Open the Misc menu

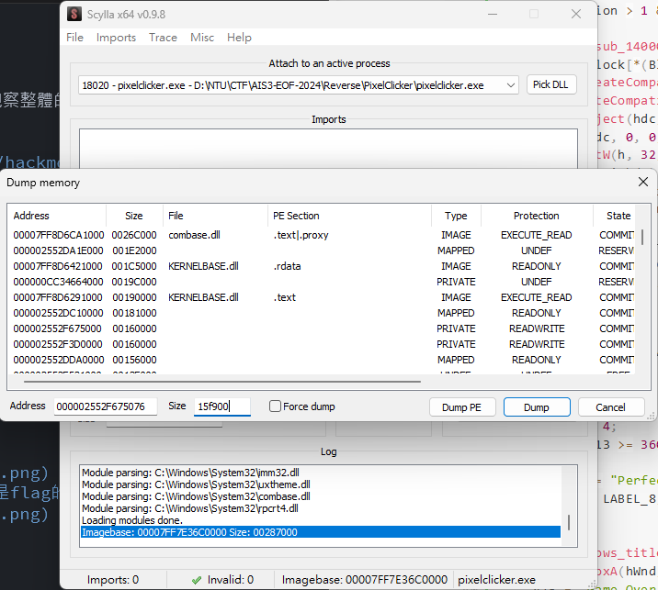click(x=202, y=38)
